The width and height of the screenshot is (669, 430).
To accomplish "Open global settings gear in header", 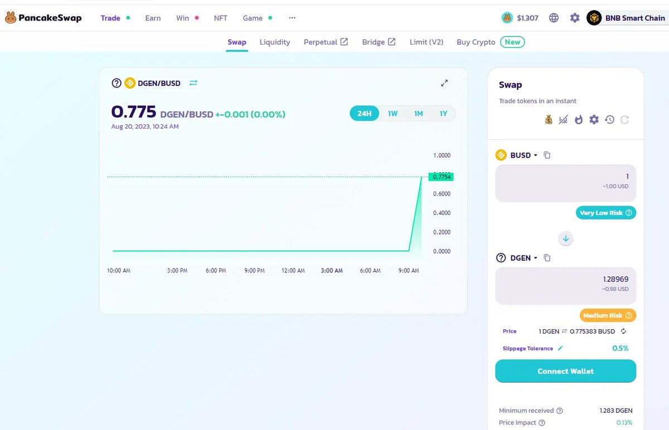I will point(575,18).
